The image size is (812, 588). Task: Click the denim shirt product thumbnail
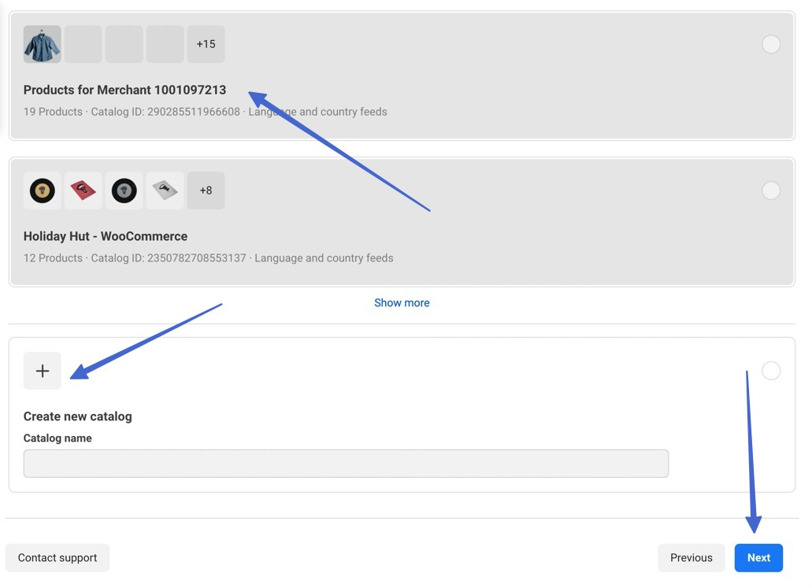coord(43,44)
